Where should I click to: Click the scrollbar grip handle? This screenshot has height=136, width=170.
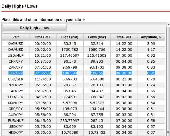coord(169,131)
